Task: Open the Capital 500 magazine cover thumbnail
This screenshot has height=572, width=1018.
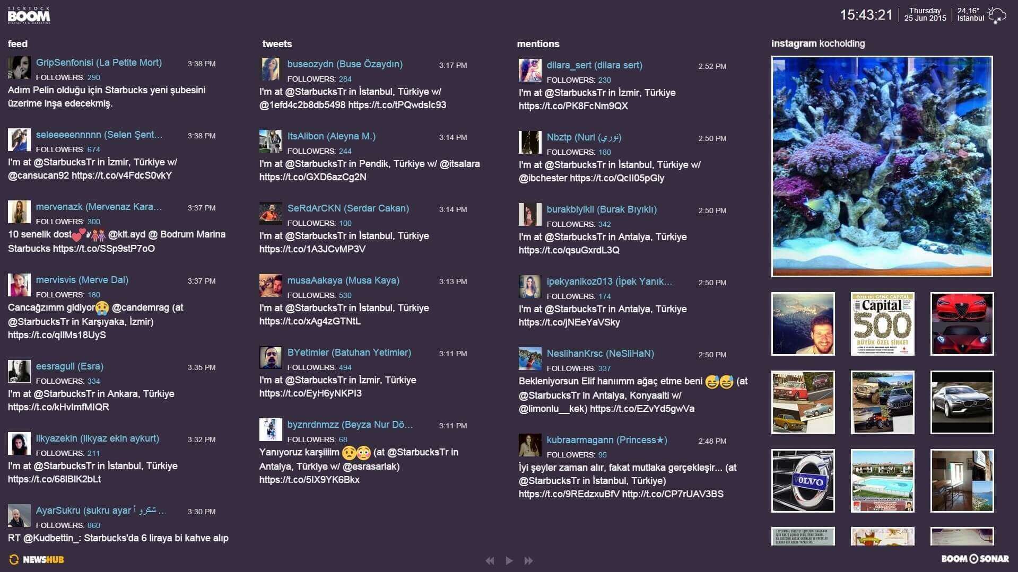Action: [x=883, y=324]
